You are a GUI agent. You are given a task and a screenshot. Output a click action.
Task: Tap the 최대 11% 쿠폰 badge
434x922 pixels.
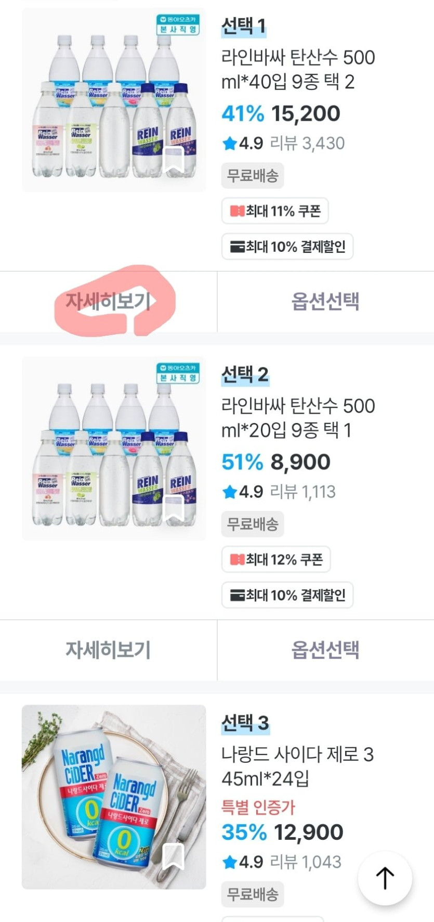point(275,211)
